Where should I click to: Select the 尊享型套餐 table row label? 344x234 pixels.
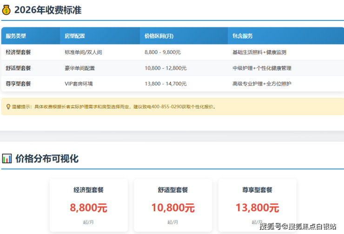click(18, 84)
